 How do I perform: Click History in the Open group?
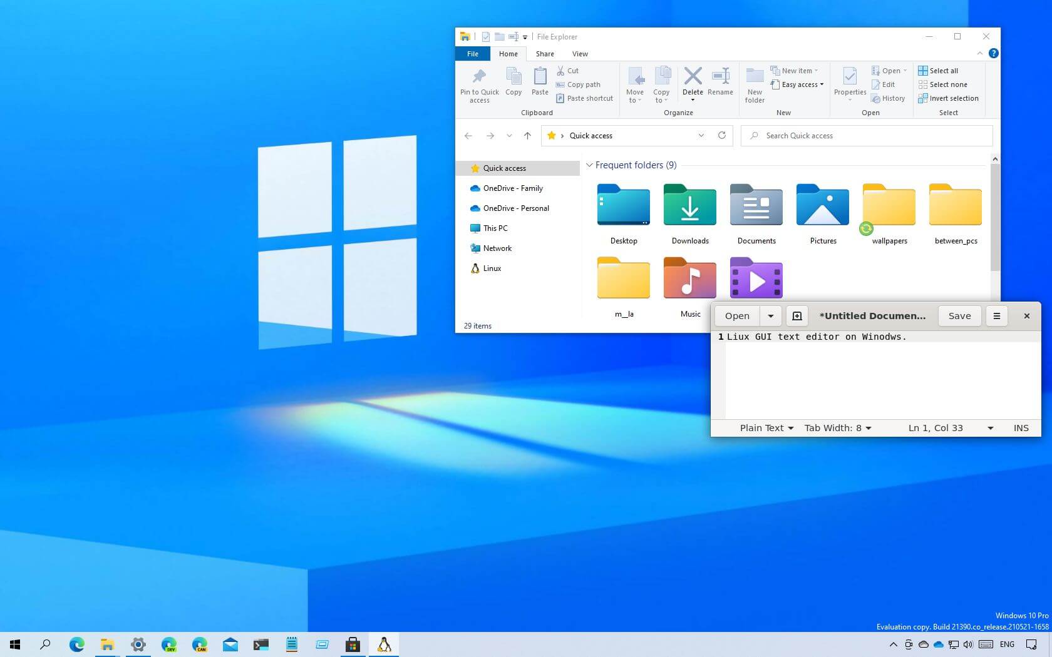tap(889, 98)
